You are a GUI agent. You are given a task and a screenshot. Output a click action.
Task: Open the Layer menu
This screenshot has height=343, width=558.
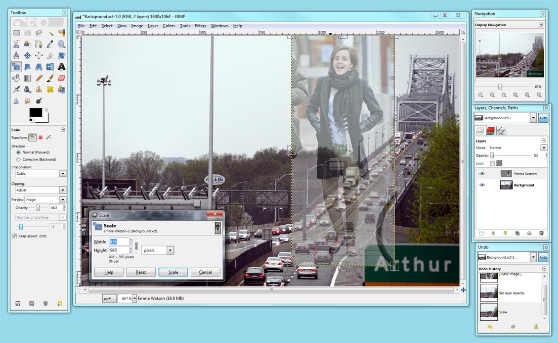[153, 26]
